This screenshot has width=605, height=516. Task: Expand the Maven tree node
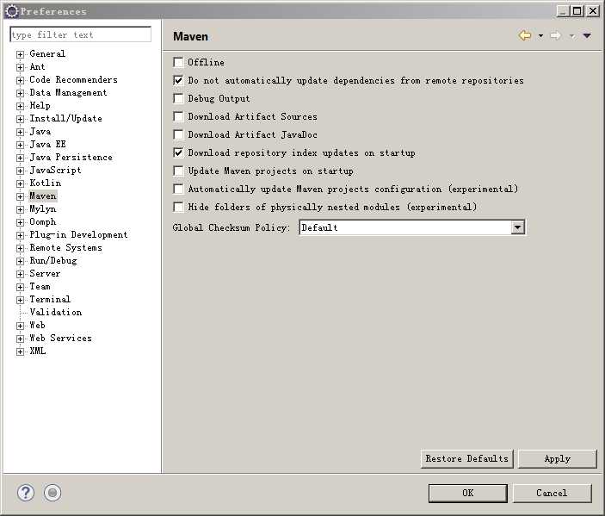point(20,196)
